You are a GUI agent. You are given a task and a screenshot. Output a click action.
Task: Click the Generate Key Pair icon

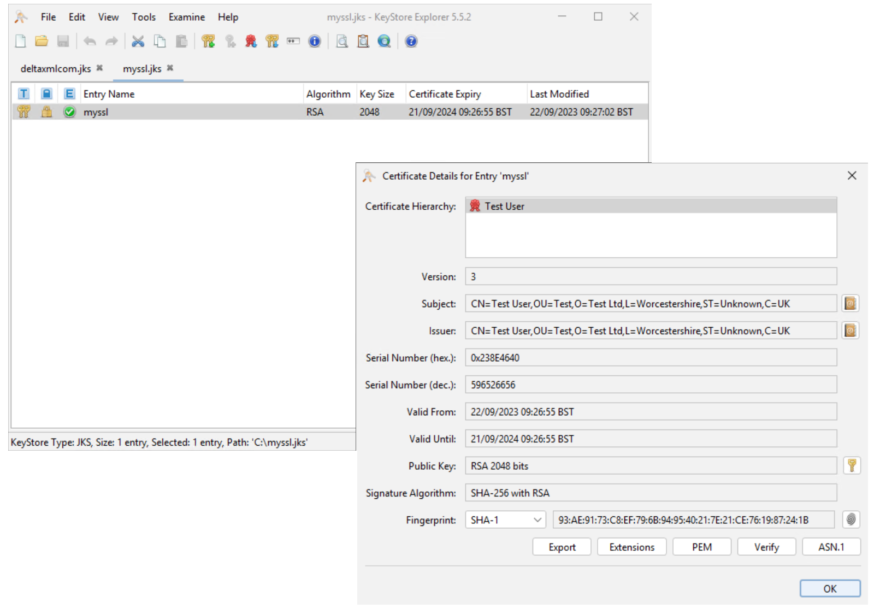click(x=208, y=41)
